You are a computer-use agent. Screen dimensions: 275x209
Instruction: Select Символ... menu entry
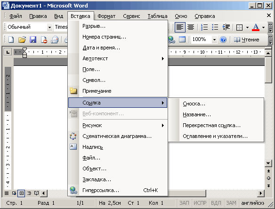point(118,80)
